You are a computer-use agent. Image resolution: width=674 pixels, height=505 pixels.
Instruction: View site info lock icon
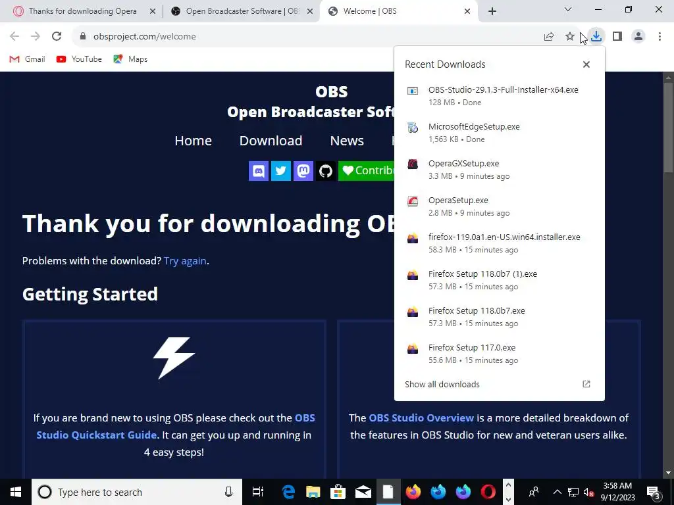83,37
